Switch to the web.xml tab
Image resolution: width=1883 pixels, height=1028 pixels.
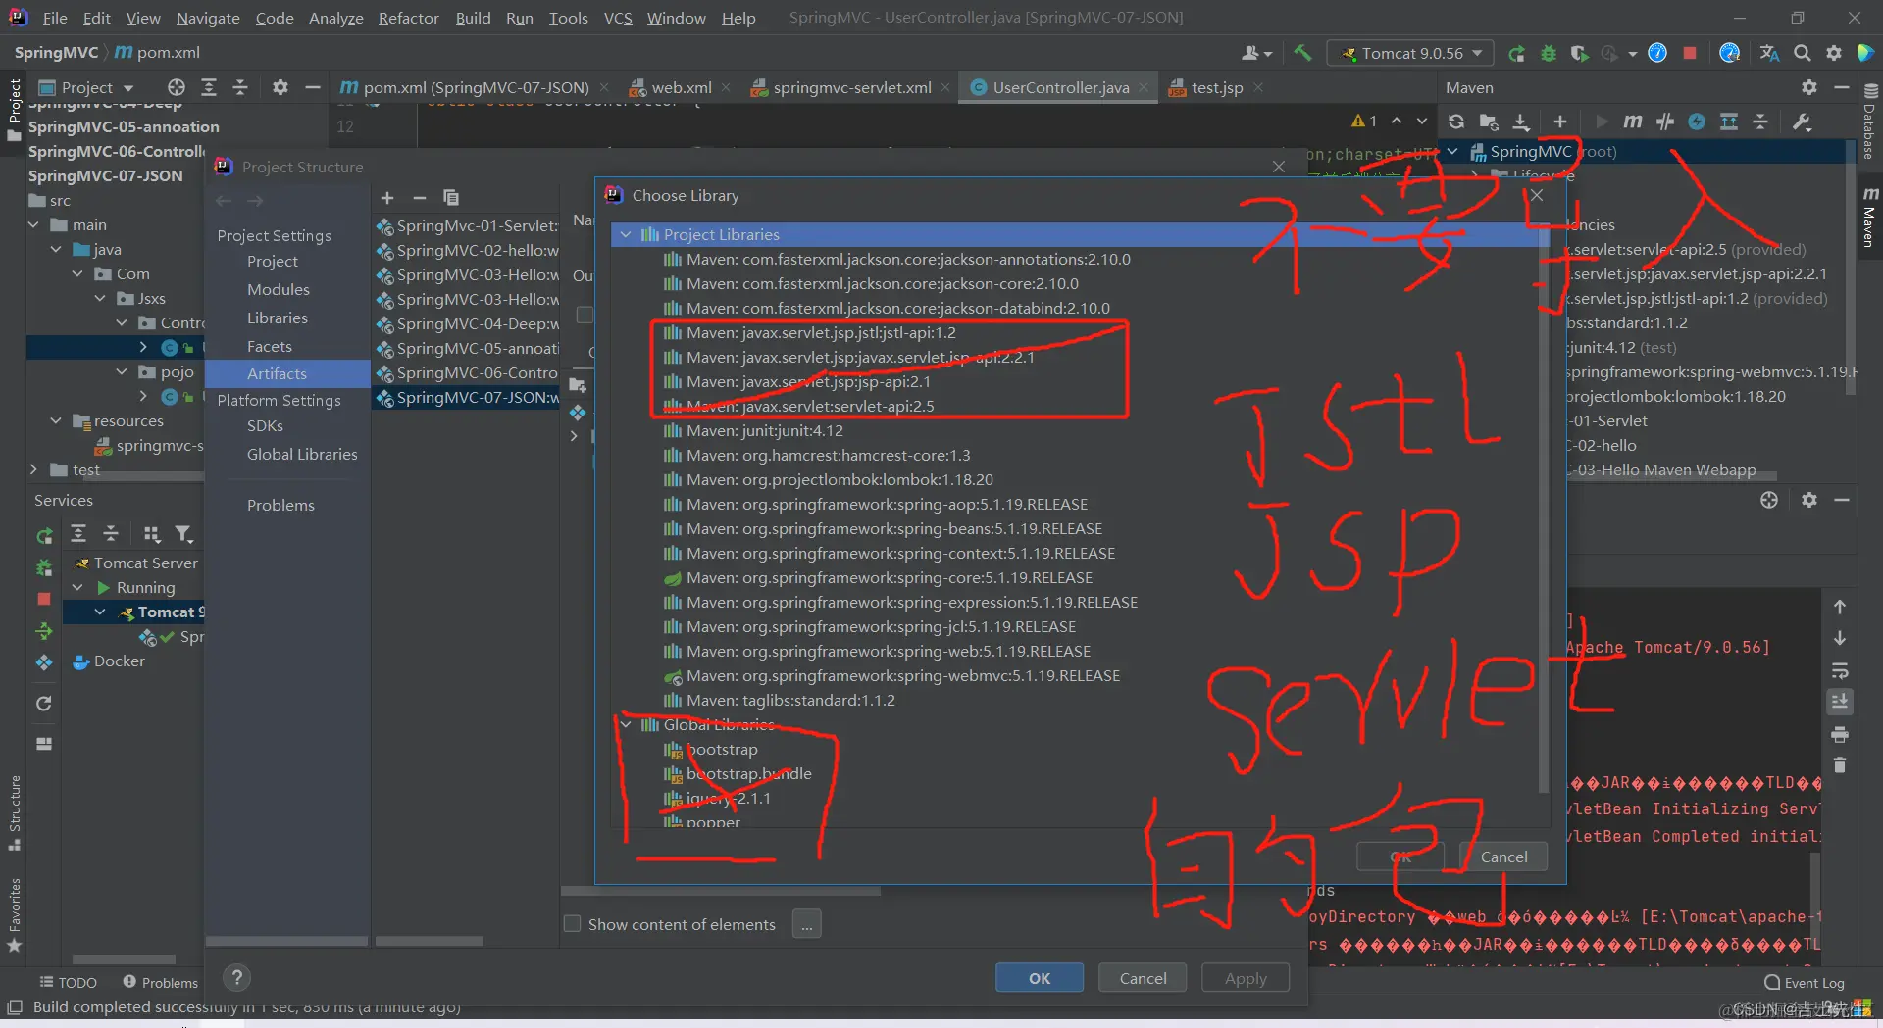(x=682, y=87)
